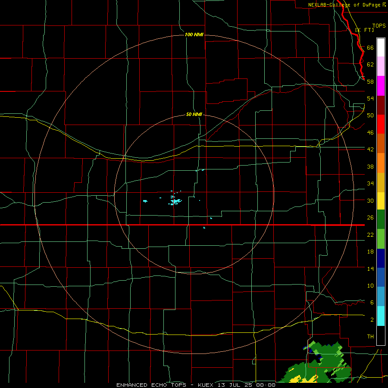Image resolution: width=388 pixels, height=388 pixels.
Task: Click the legend value "34"
Action: (370, 183)
